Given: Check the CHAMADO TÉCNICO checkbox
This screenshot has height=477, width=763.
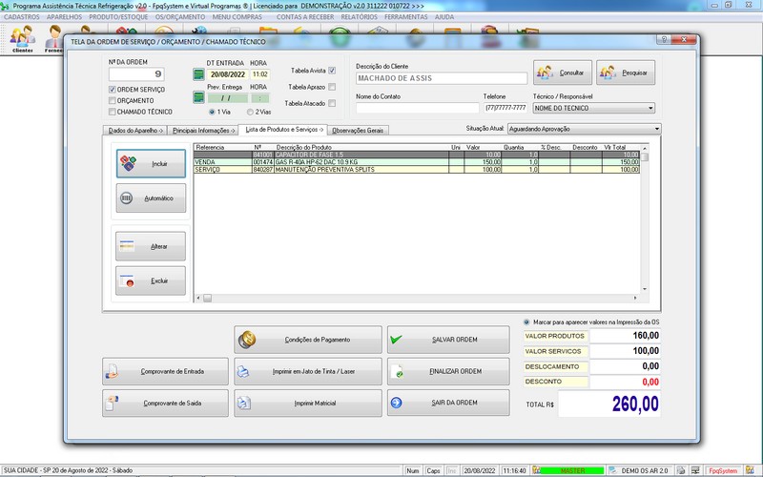Looking at the screenshot, I should 113,112.
